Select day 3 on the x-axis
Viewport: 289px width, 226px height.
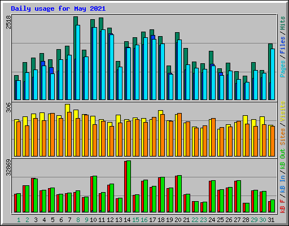click(36, 220)
